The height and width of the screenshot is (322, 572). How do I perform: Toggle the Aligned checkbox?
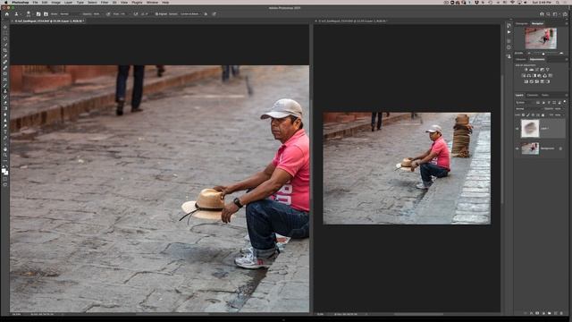(x=157, y=14)
